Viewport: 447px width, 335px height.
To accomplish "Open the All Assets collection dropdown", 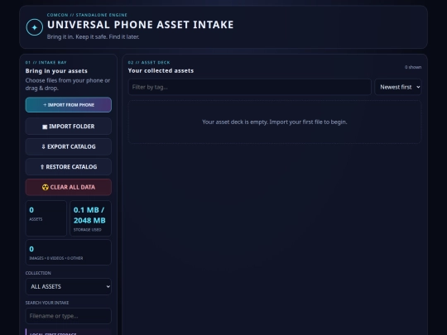I will [69, 286].
